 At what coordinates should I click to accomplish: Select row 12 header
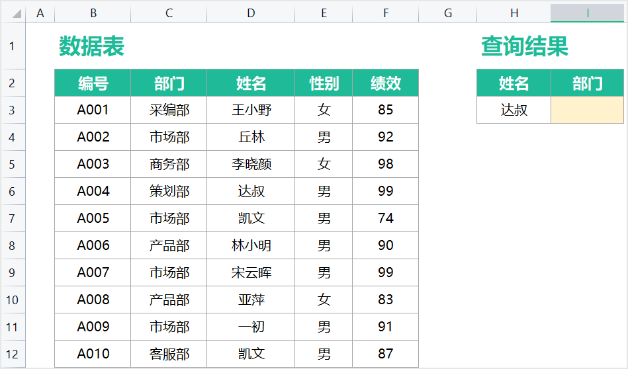(x=13, y=354)
